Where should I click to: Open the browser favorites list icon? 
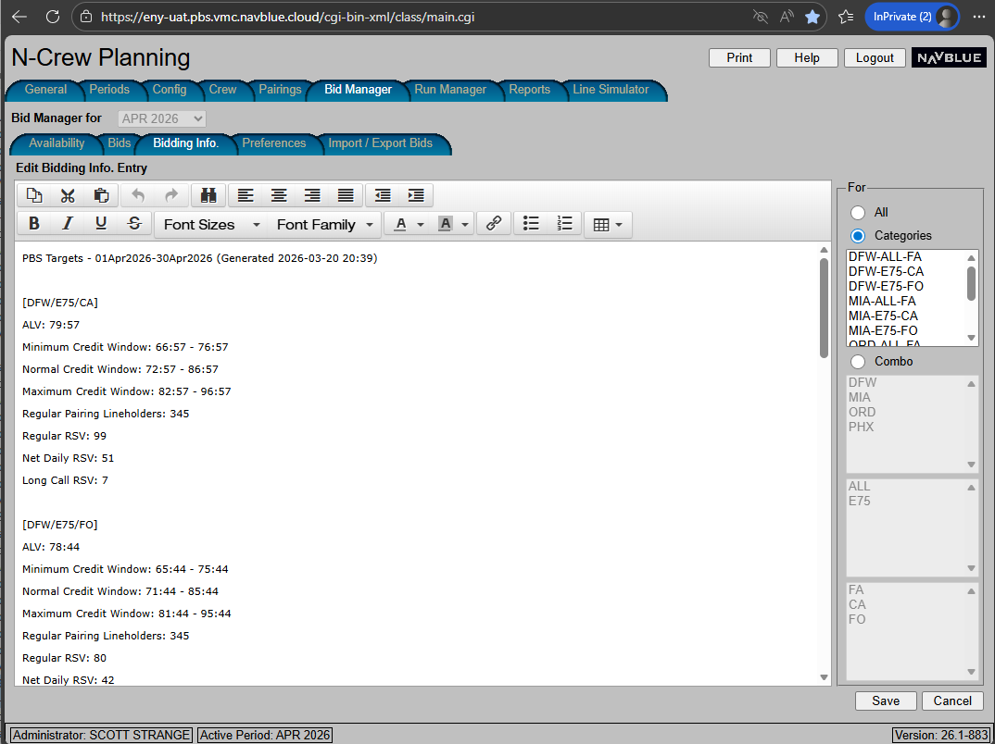(x=845, y=17)
